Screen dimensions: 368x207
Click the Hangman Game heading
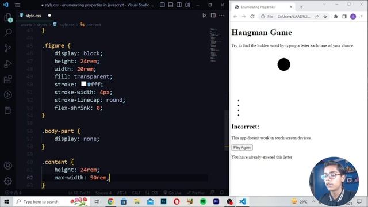point(262,32)
